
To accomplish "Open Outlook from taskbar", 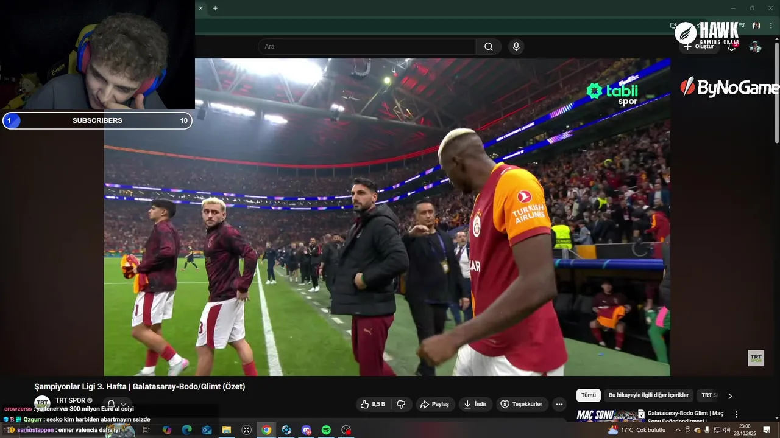I will [207, 430].
